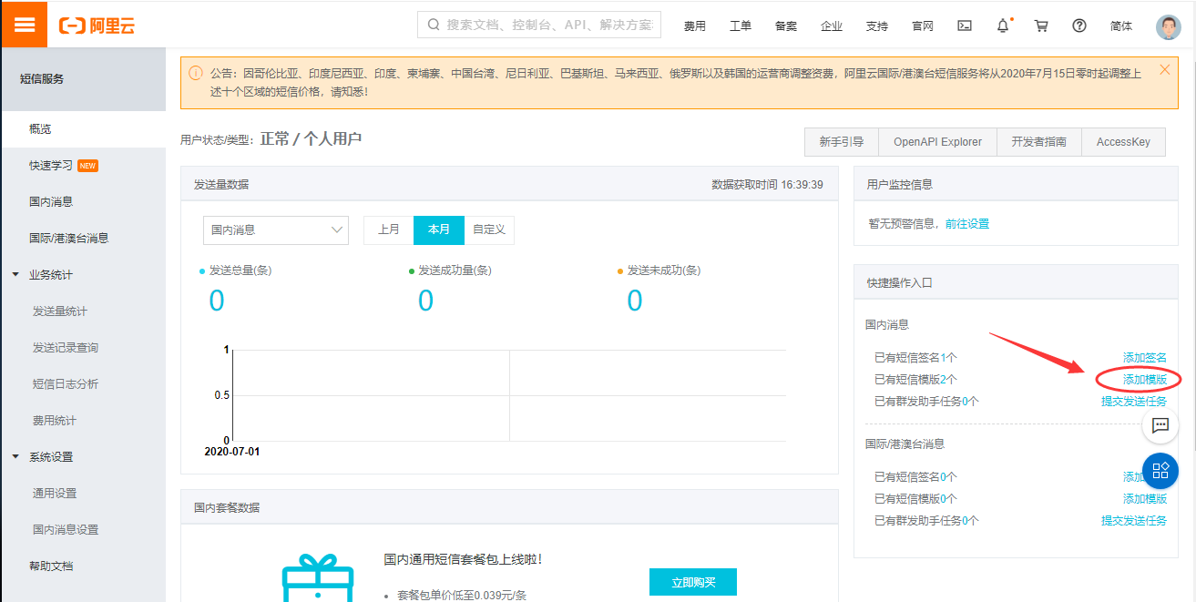The width and height of the screenshot is (1196, 602).
Task: Select 概览 in the sidebar
Action: pos(83,129)
